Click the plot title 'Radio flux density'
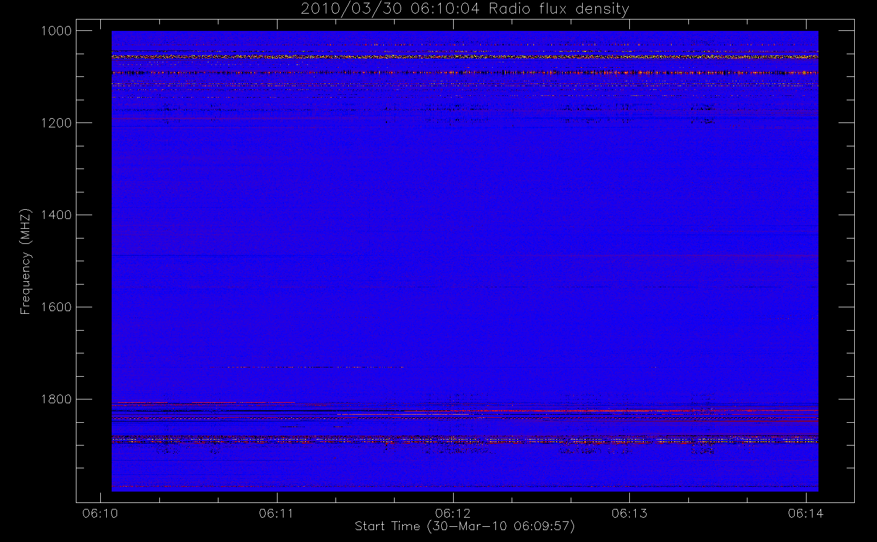877x542 pixels. point(559,9)
